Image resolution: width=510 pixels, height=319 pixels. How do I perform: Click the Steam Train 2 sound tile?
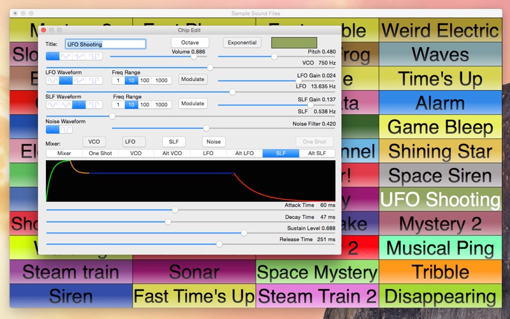click(317, 296)
